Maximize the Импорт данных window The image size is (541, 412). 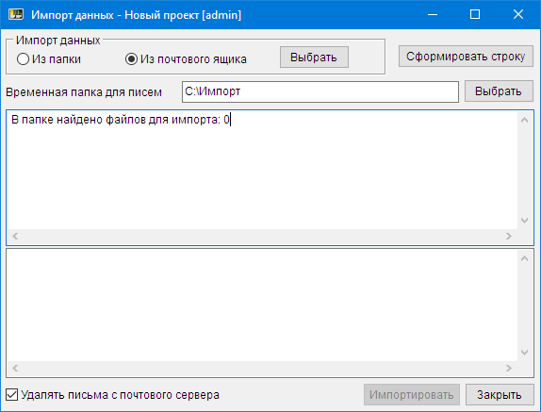(475, 14)
